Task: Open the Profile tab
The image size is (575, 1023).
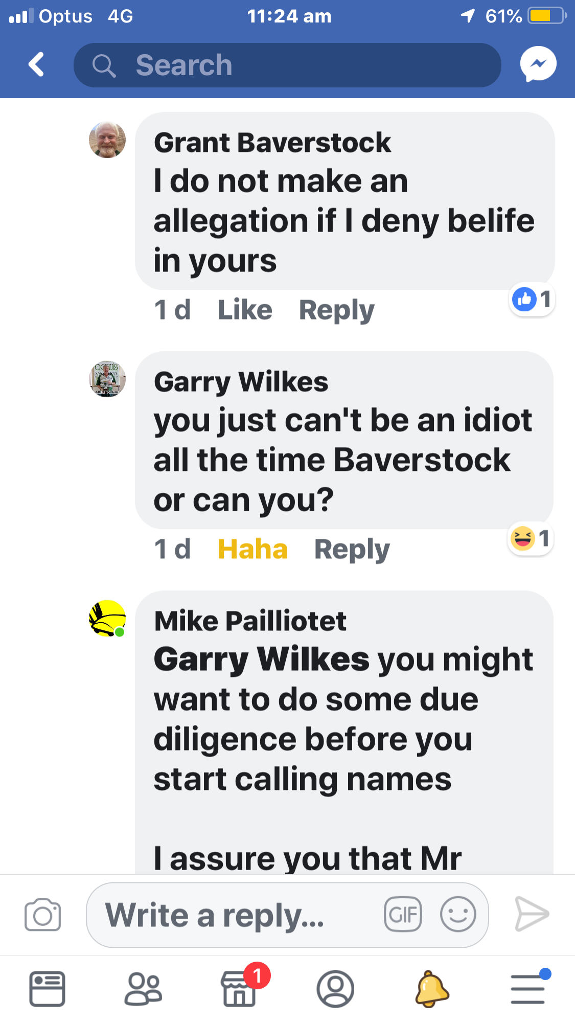Action: click(335, 989)
